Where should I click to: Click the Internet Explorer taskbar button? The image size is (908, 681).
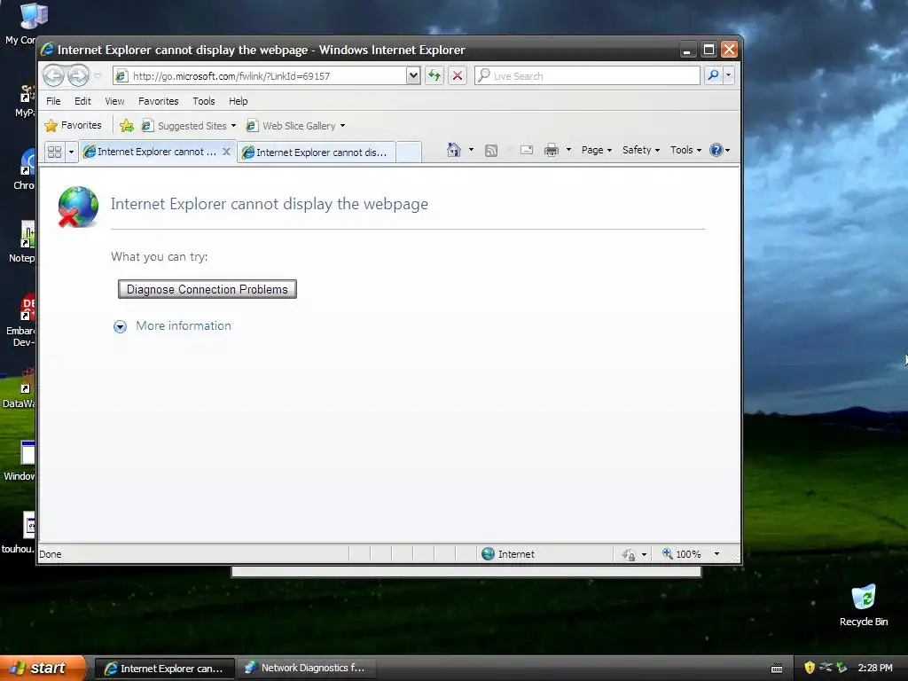click(164, 669)
